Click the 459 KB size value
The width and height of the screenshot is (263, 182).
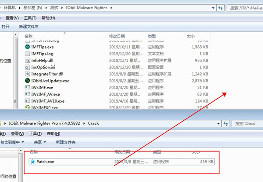tap(206, 161)
